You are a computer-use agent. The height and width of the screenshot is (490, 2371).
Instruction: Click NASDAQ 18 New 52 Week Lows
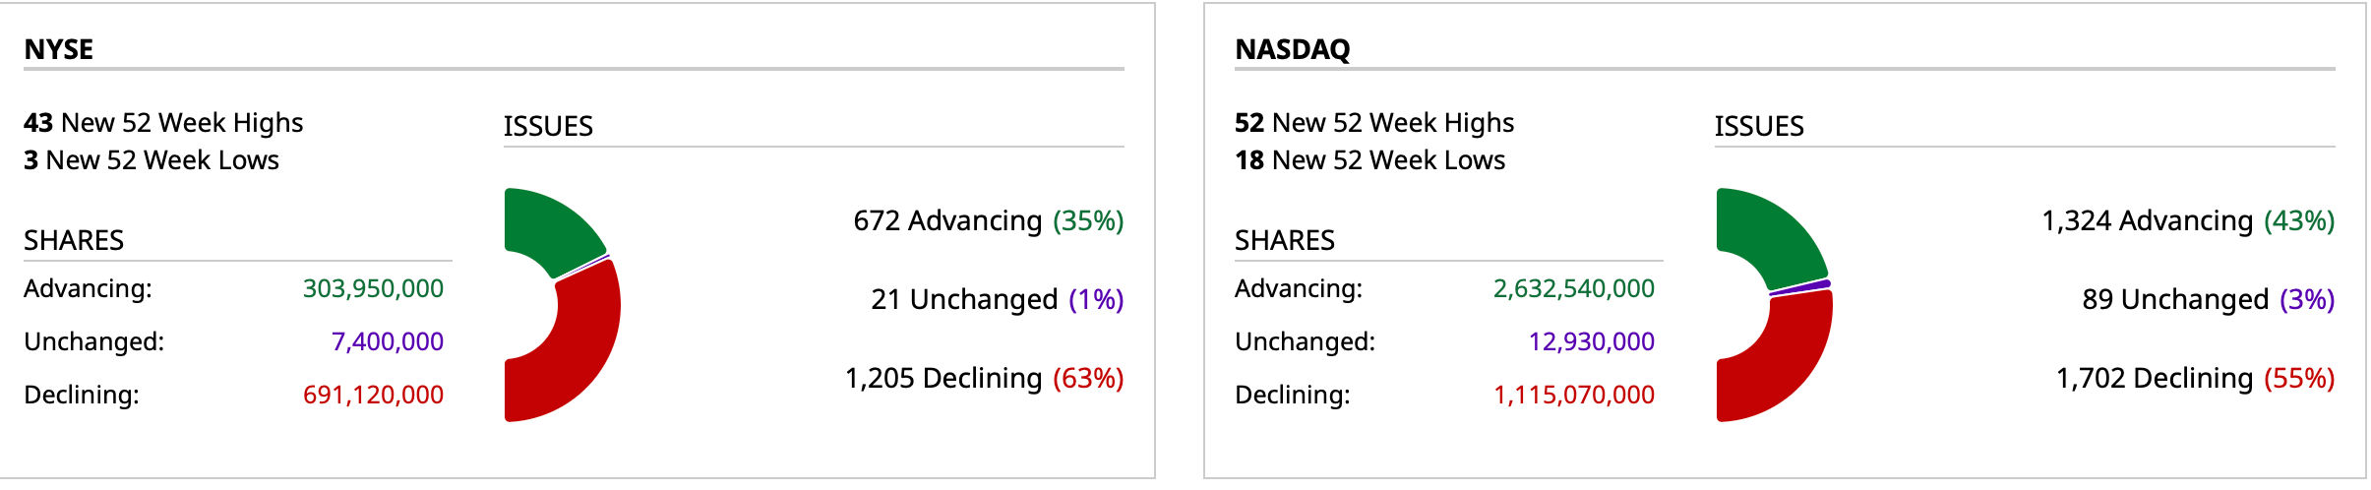(x=1369, y=159)
